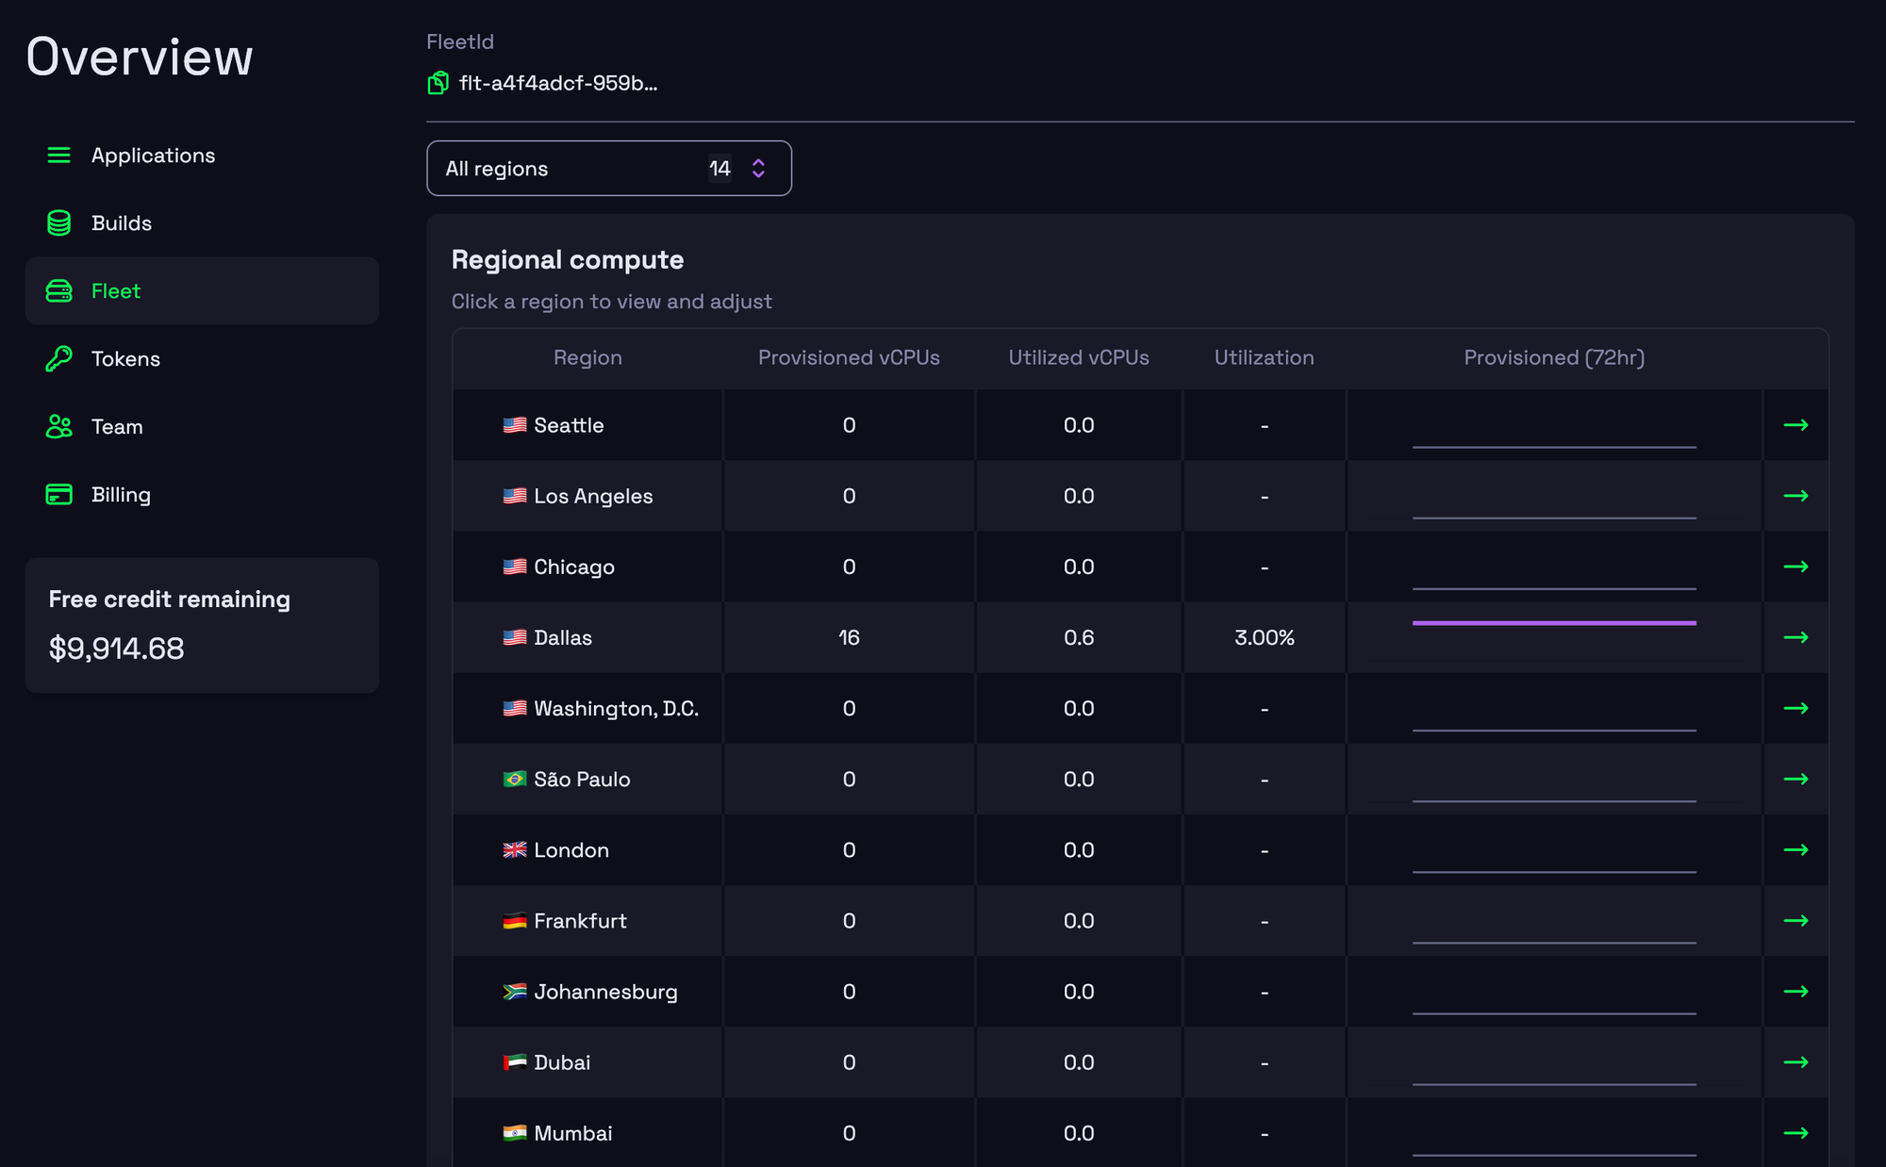Click the Utilization column header

click(x=1264, y=358)
